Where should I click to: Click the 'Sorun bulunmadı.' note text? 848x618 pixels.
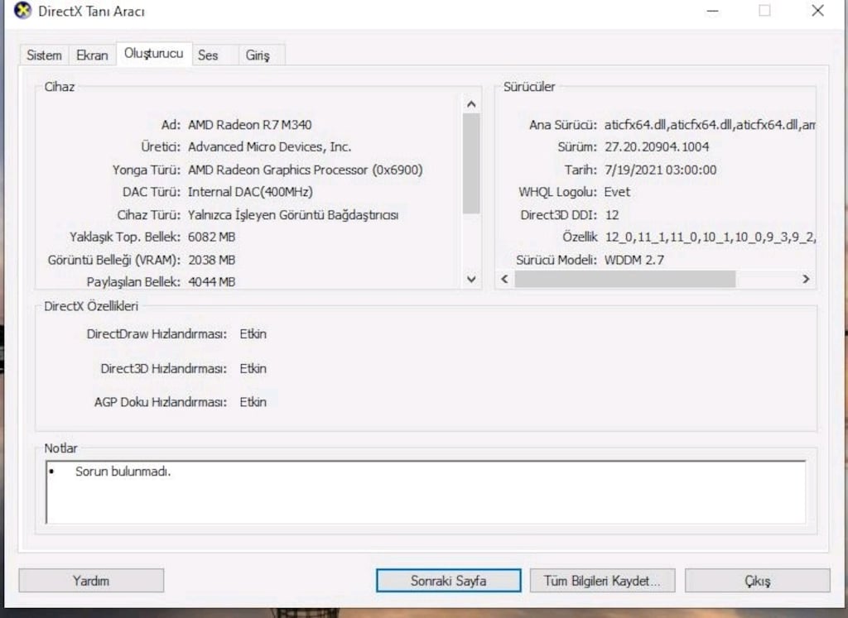click(123, 472)
